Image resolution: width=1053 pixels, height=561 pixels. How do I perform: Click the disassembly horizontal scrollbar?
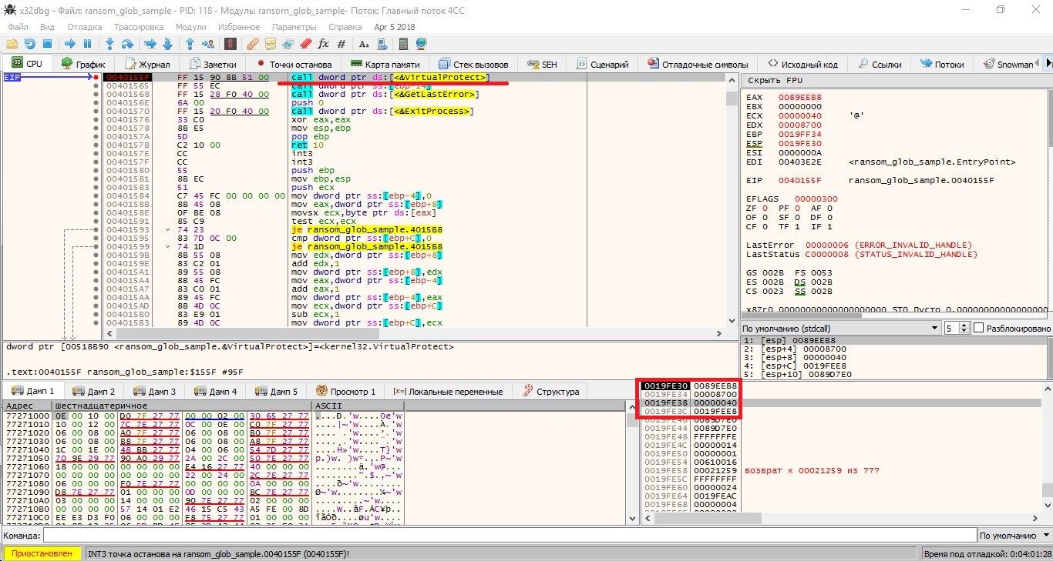(x=415, y=334)
